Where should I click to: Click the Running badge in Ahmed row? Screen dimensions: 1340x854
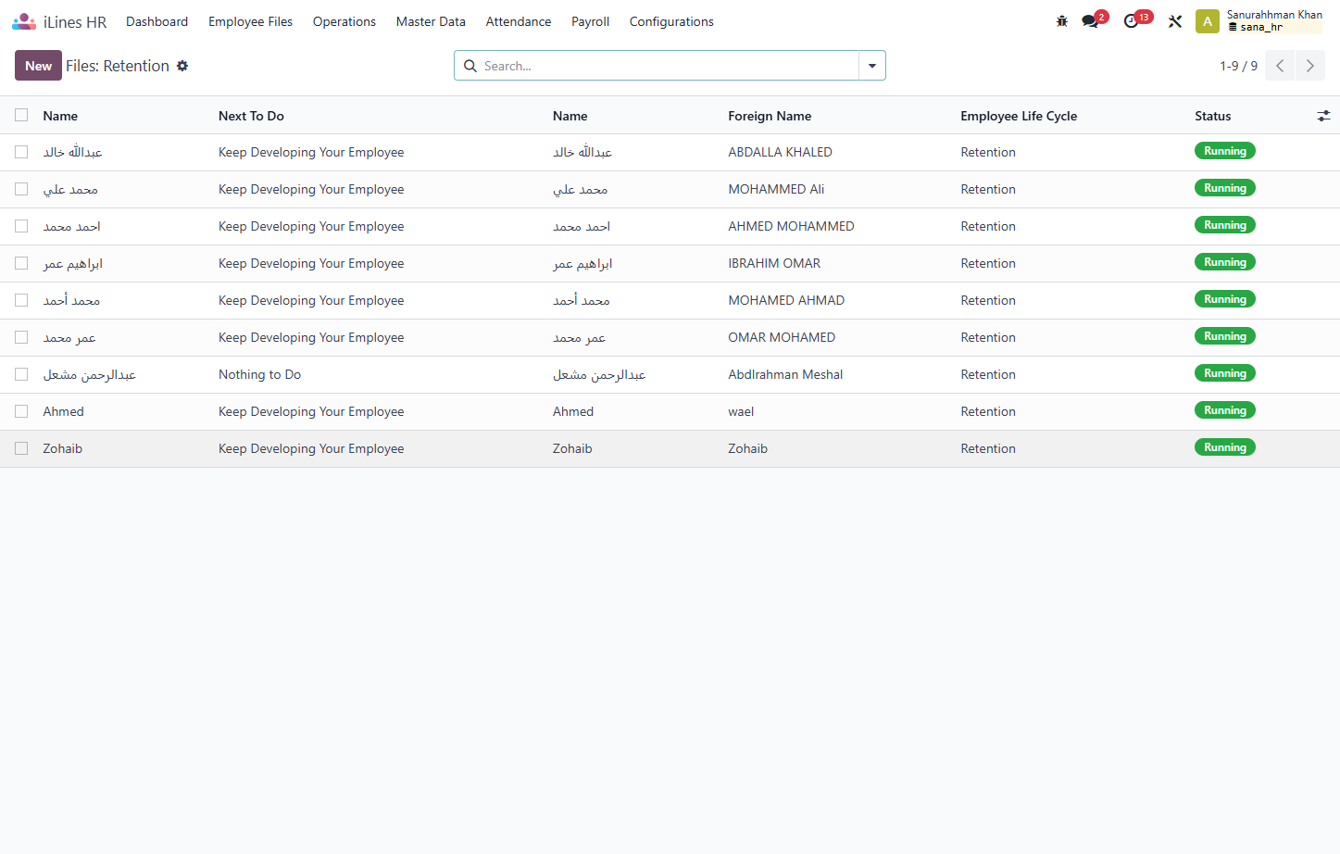click(x=1224, y=410)
